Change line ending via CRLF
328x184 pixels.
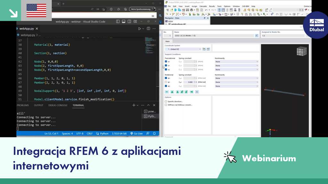click(x=90, y=134)
